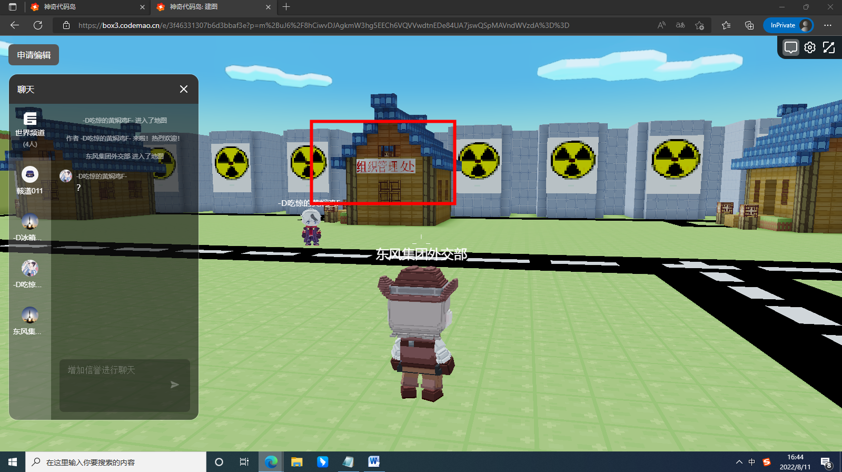Viewport: 842px width, 472px height.
Task: View site information via the lock icon
Action: click(66, 25)
